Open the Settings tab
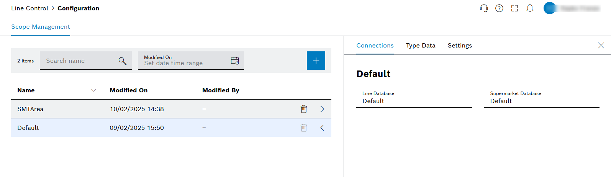Viewport: 611px width, 177px height. 460,46
